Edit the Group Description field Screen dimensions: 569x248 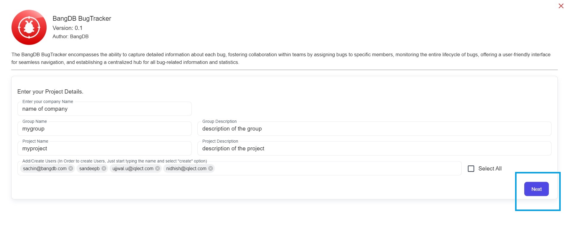point(374,129)
